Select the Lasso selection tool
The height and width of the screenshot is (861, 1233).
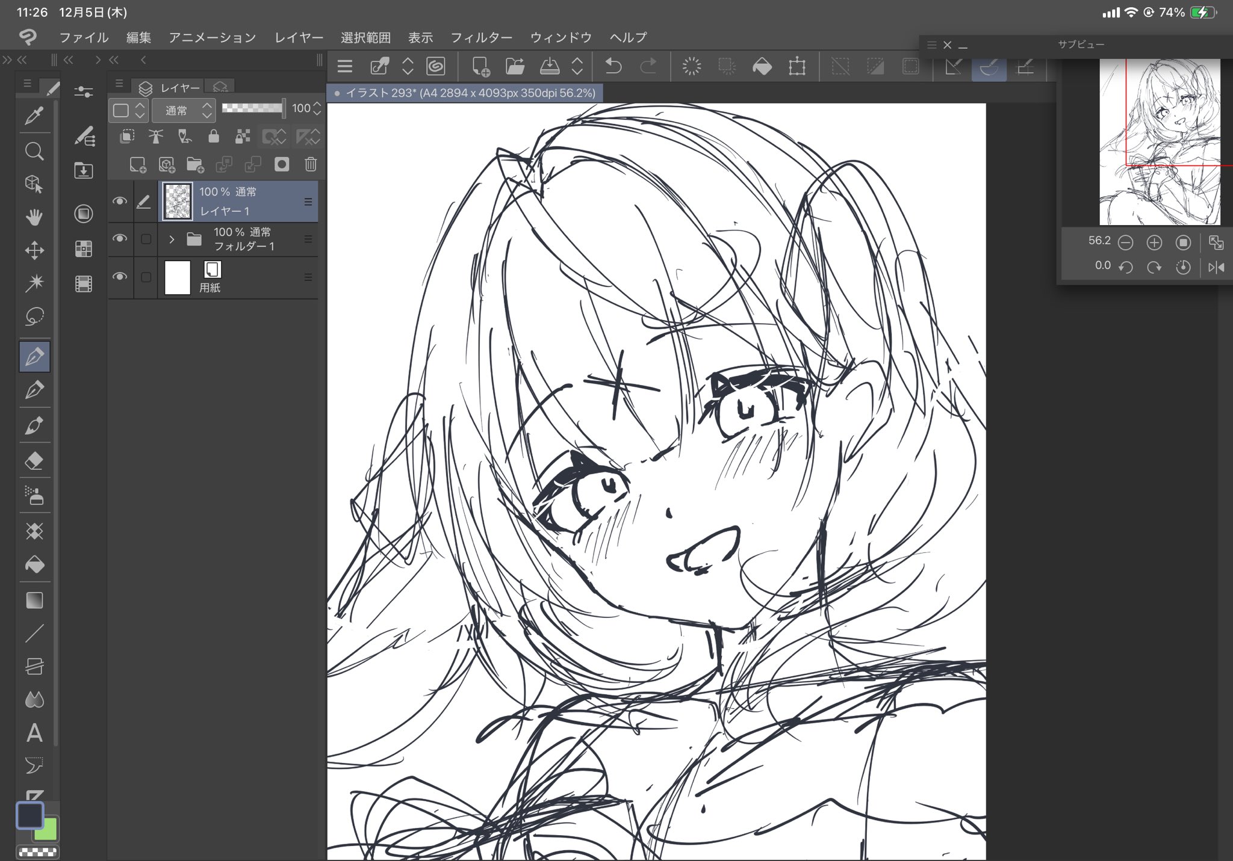click(34, 316)
